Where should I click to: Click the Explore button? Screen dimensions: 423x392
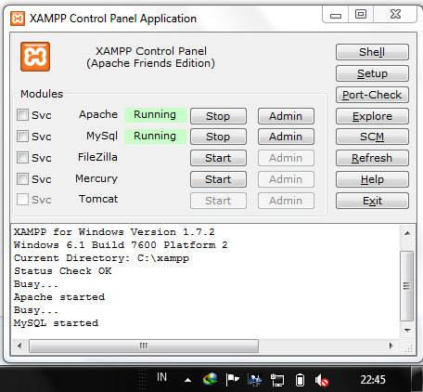pos(372,116)
